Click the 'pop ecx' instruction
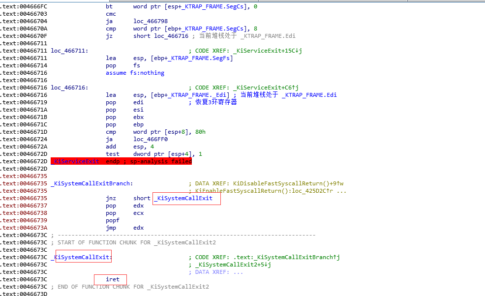The width and height of the screenshot is (485, 296). click(x=124, y=213)
